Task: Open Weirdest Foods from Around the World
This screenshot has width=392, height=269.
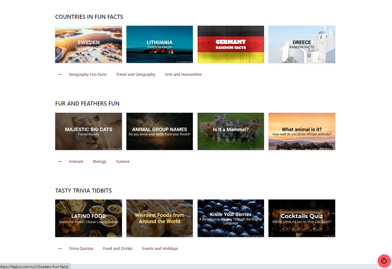Action: [x=160, y=218]
